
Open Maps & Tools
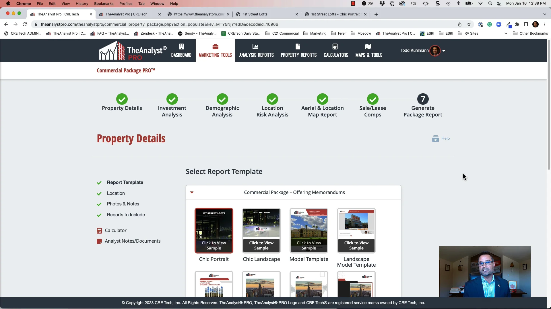pyautogui.click(x=369, y=50)
